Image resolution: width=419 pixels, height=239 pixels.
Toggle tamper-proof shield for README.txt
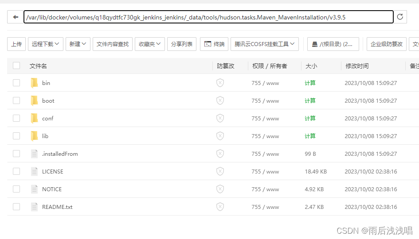pos(220,207)
